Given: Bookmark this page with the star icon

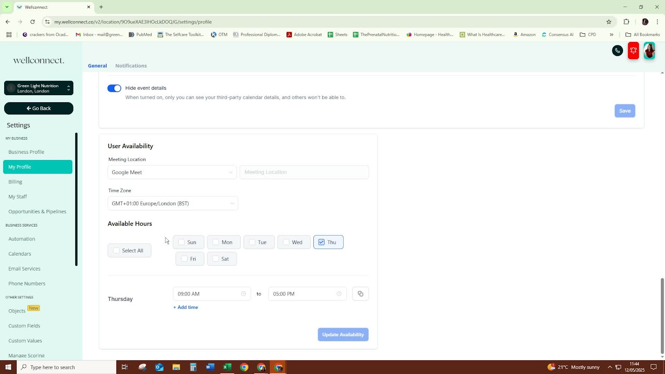Looking at the screenshot, I should point(609,22).
